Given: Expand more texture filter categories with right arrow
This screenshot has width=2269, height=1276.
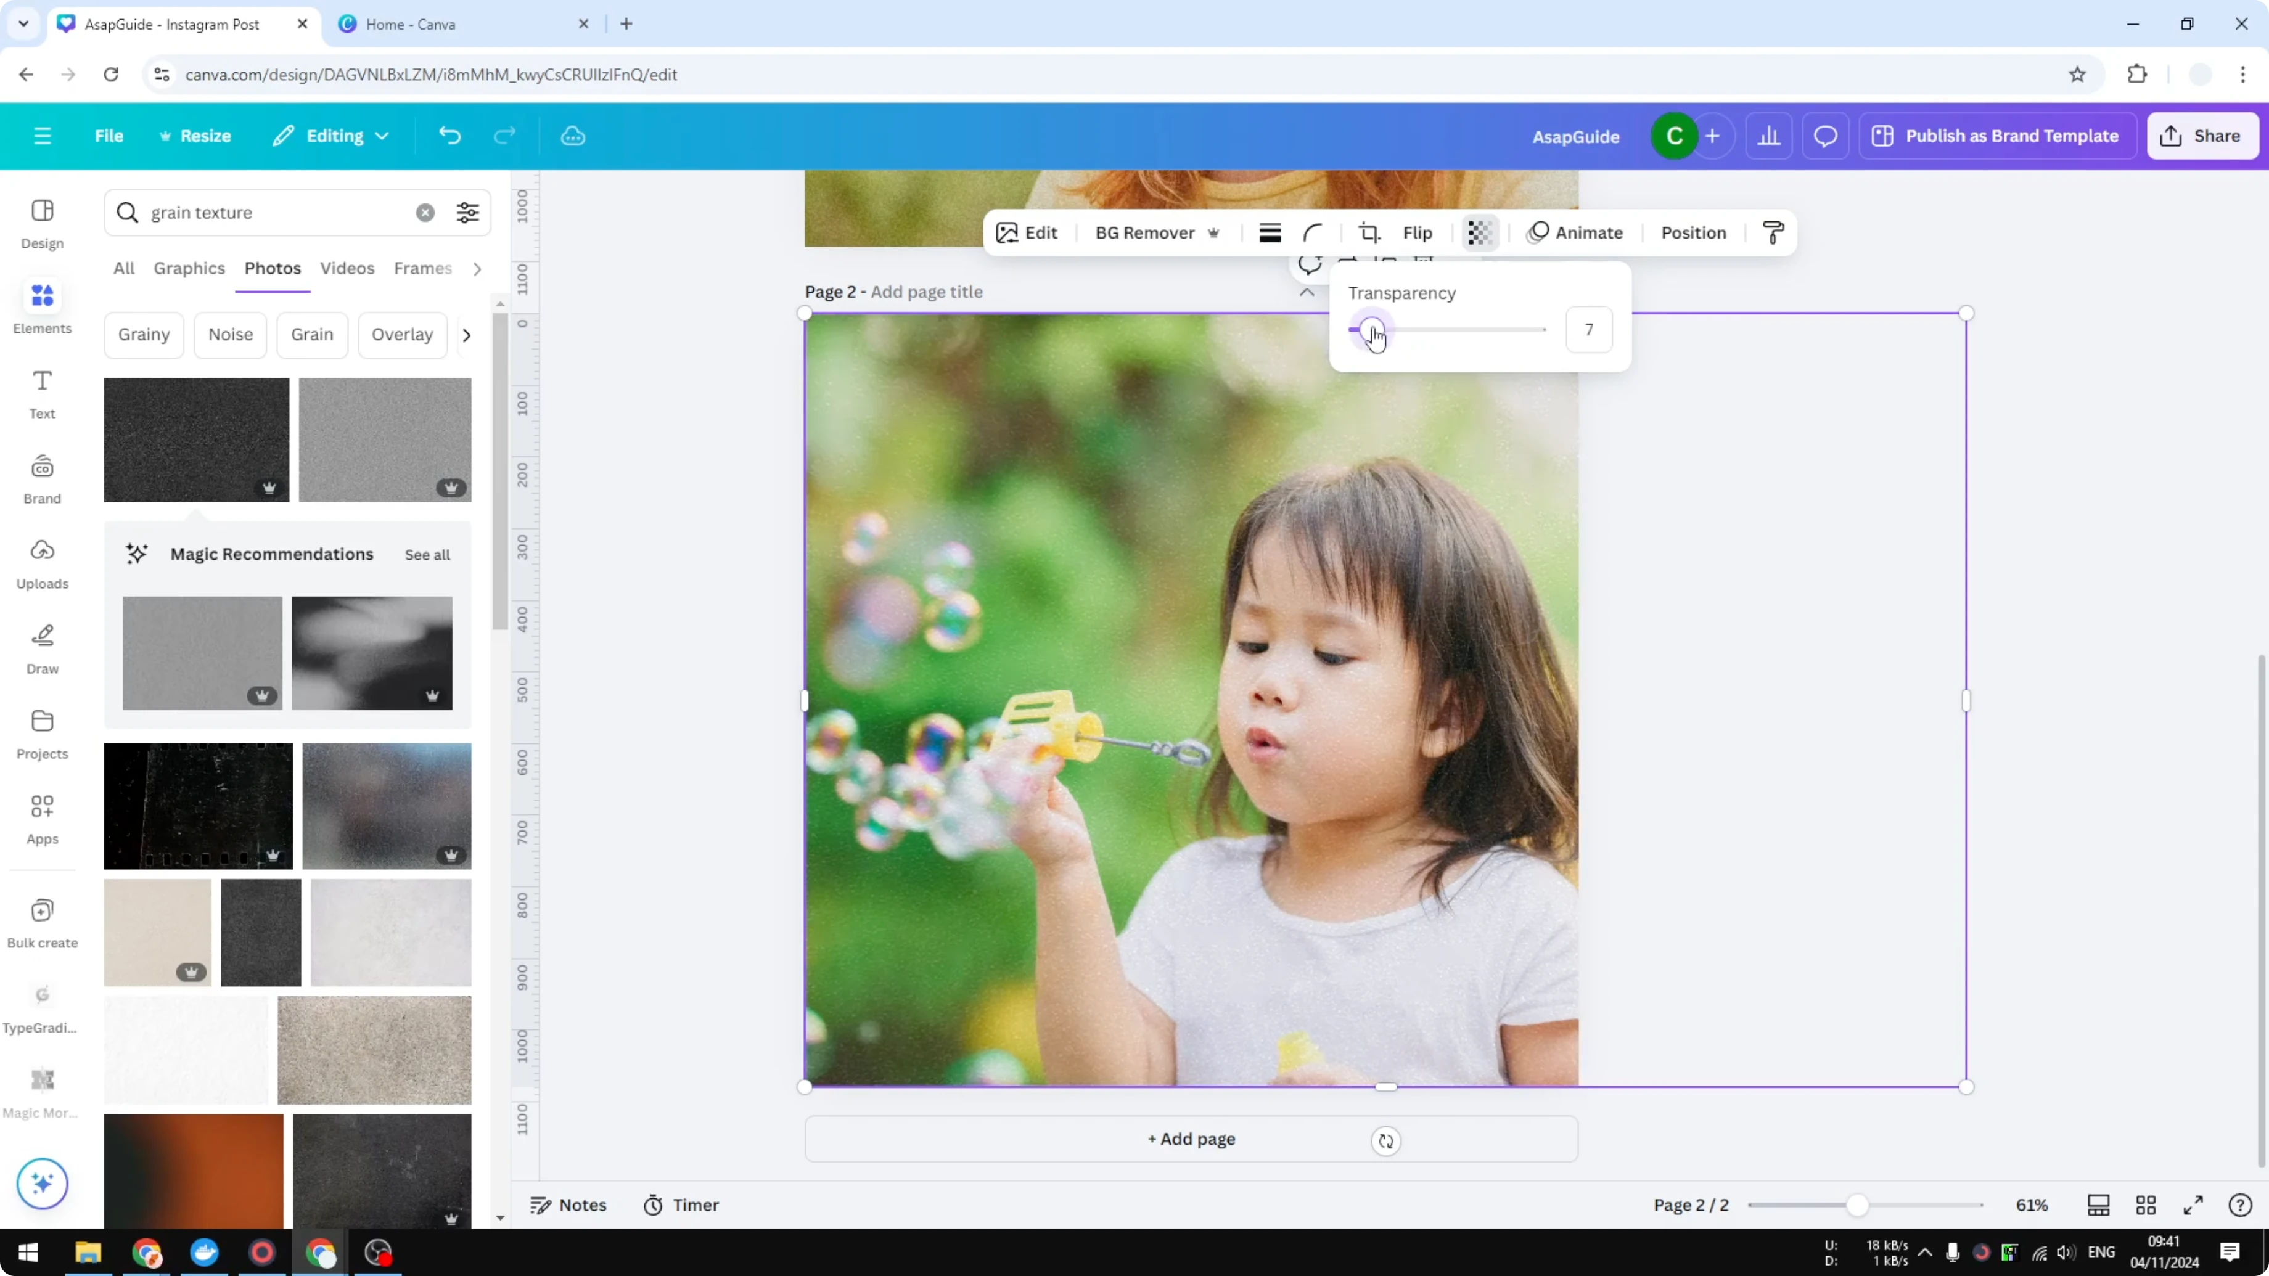Looking at the screenshot, I should tap(466, 335).
